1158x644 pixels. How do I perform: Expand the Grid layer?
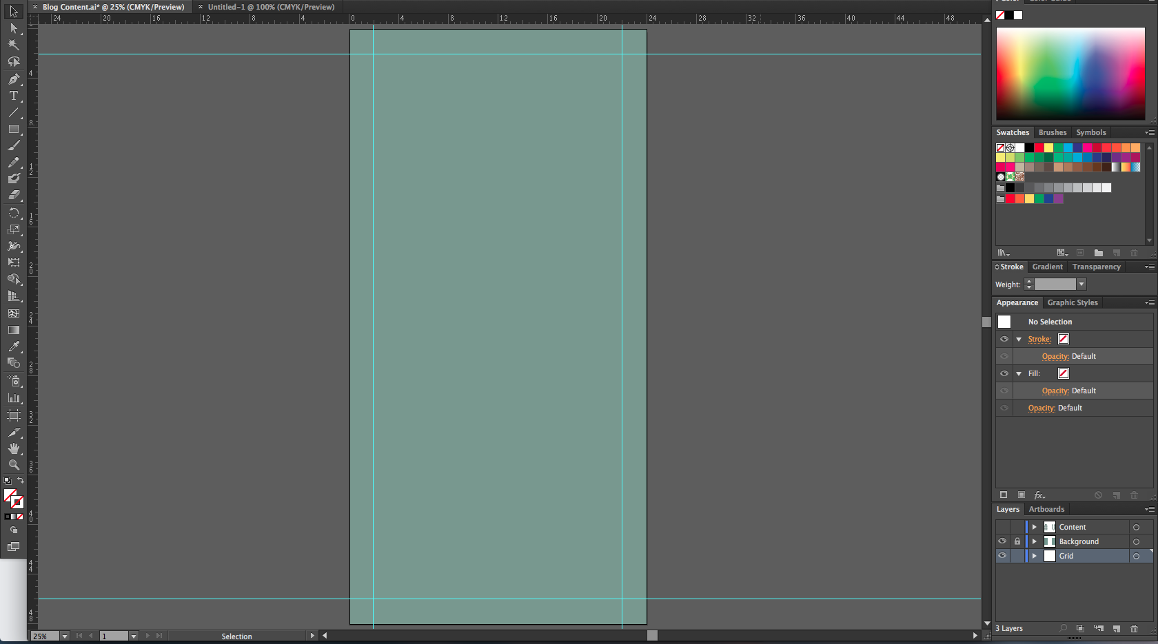(1034, 556)
